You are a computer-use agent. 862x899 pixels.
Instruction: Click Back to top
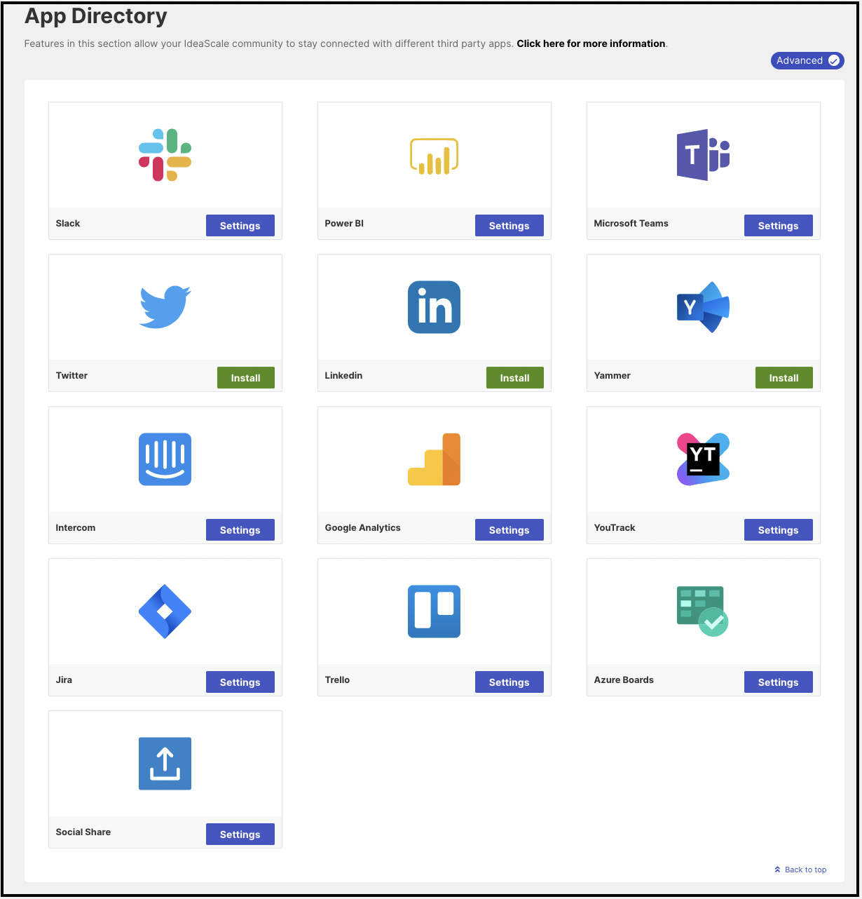pos(800,870)
